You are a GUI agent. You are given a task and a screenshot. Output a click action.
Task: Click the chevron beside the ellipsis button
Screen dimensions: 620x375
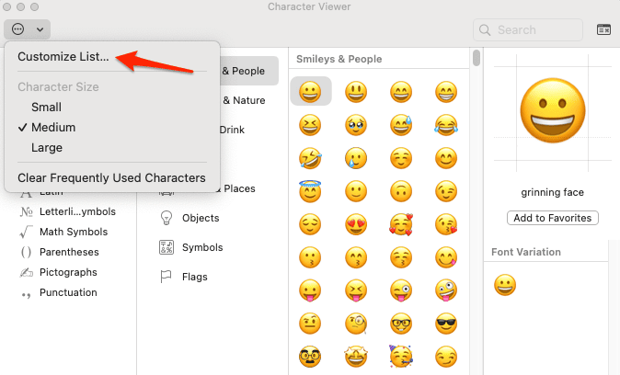click(x=40, y=29)
